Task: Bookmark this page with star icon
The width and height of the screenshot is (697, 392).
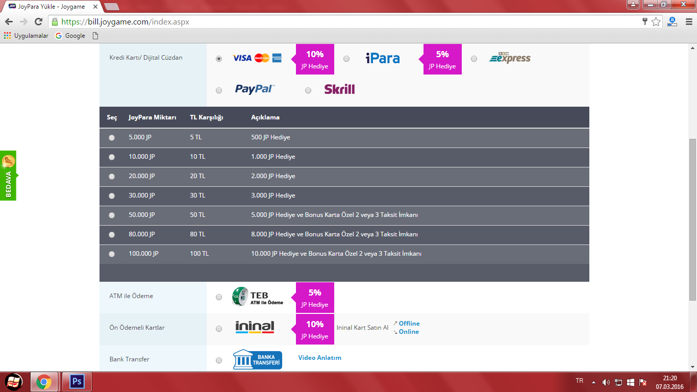Action: (x=656, y=22)
